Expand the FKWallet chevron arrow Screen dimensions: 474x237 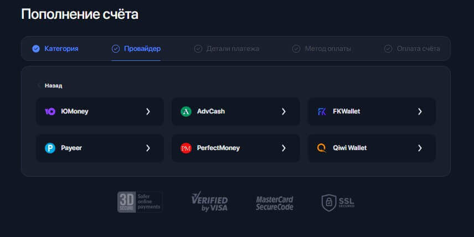pyautogui.click(x=420, y=111)
